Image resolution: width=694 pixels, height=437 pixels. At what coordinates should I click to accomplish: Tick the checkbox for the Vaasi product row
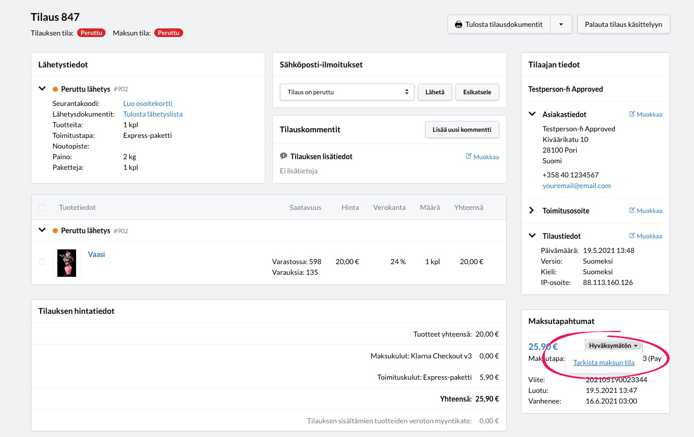click(42, 262)
